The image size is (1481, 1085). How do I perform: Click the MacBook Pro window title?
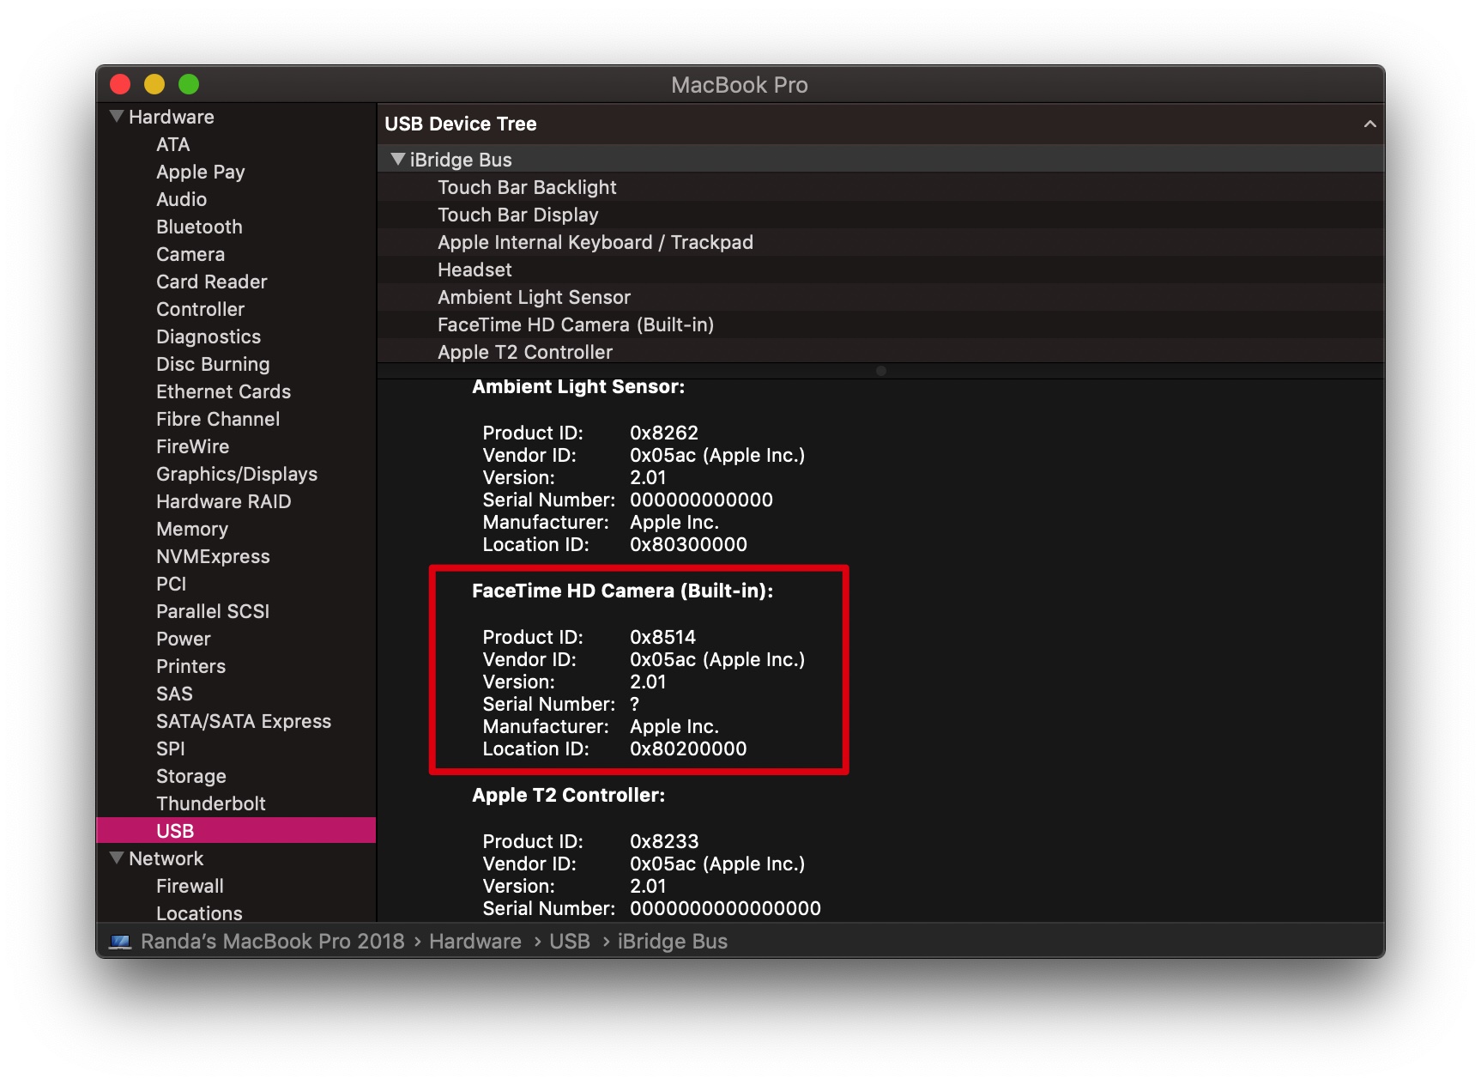740,84
